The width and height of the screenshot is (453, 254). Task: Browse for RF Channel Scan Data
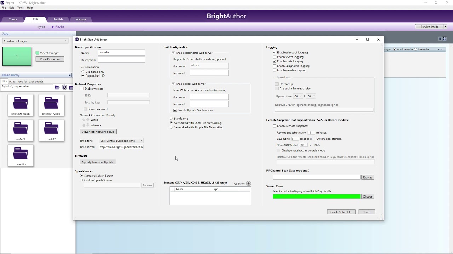click(367, 177)
